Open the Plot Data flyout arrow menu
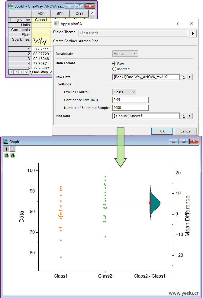The height and width of the screenshot is (299, 203). coord(189,116)
